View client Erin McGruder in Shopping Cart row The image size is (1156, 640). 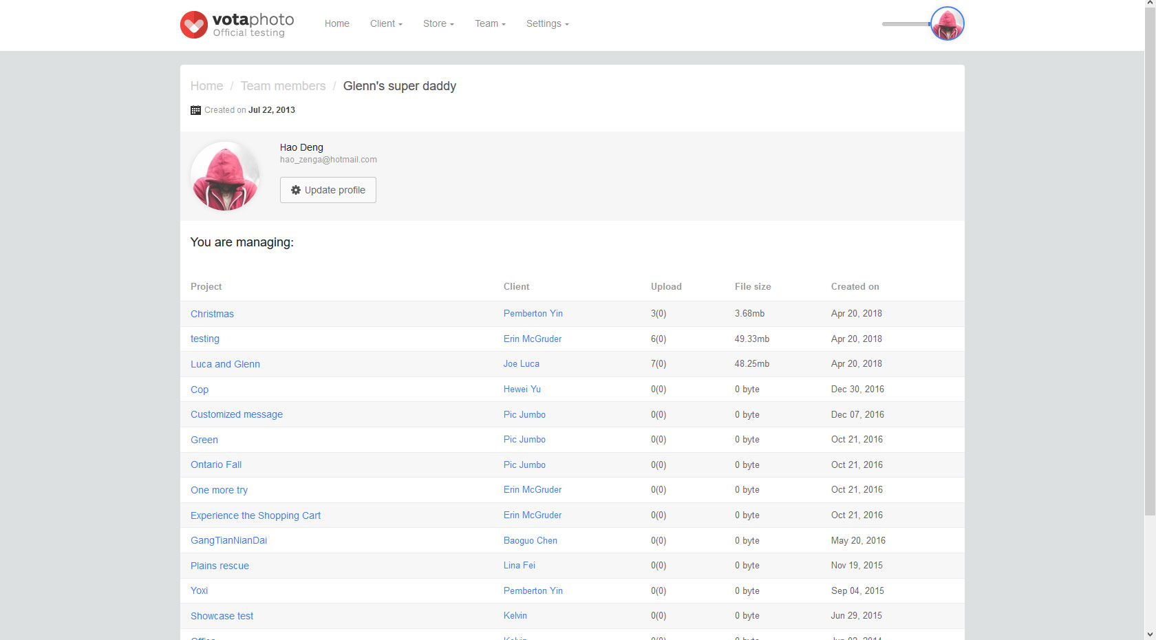(x=533, y=515)
